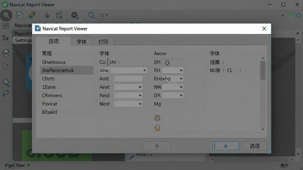The height and width of the screenshot is (170, 303).
Task: Click the star default button
Action: tap(226, 146)
